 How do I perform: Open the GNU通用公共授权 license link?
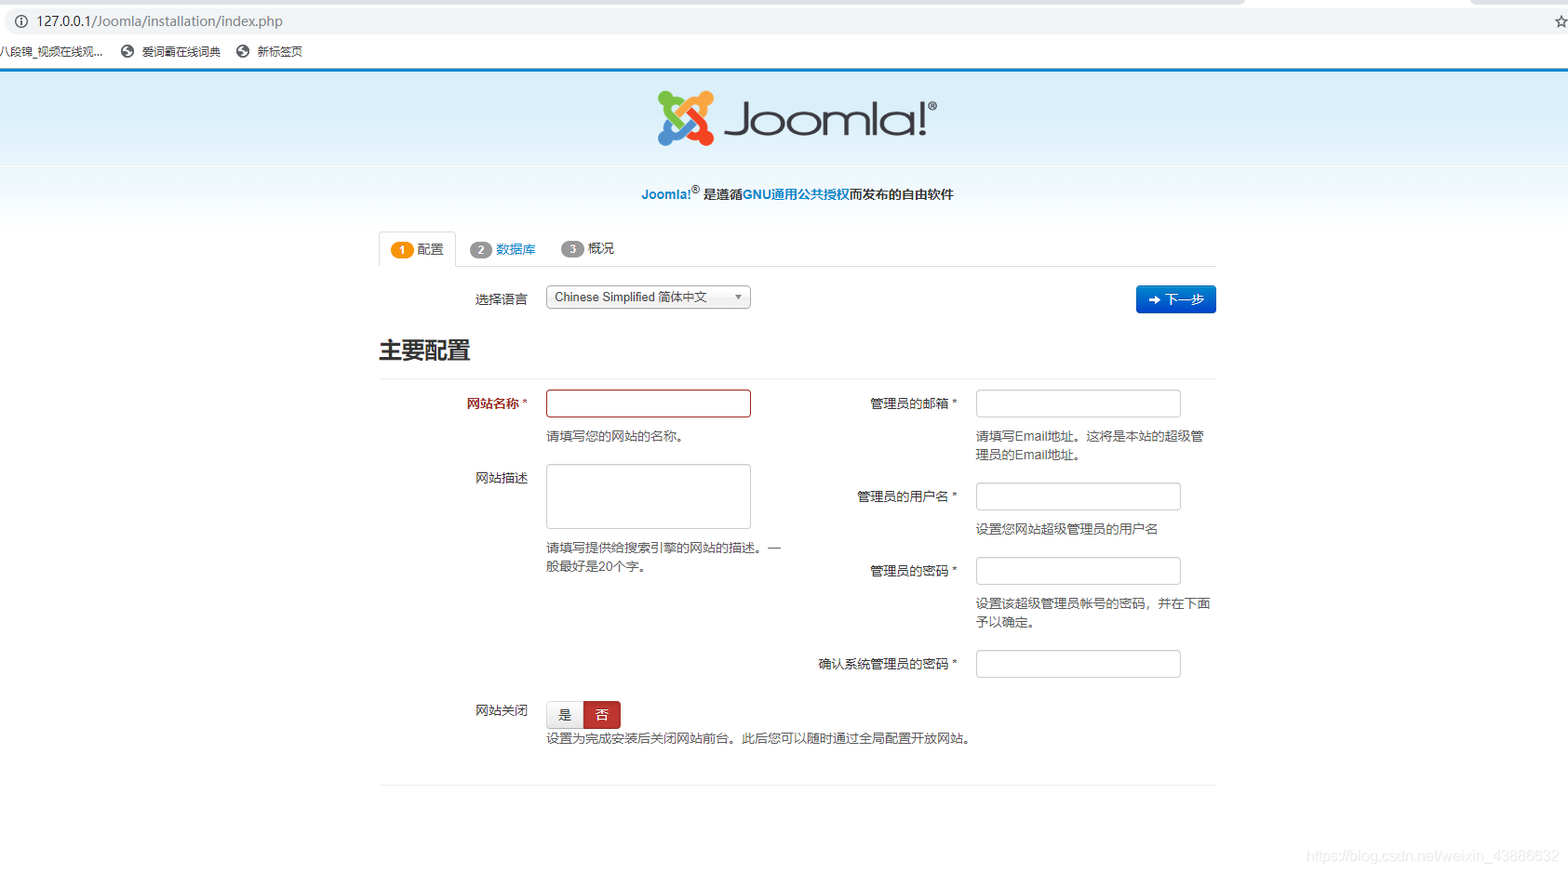point(796,194)
